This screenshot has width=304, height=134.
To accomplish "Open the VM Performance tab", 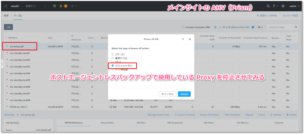I will pyautogui.click(x=73, y=123).
